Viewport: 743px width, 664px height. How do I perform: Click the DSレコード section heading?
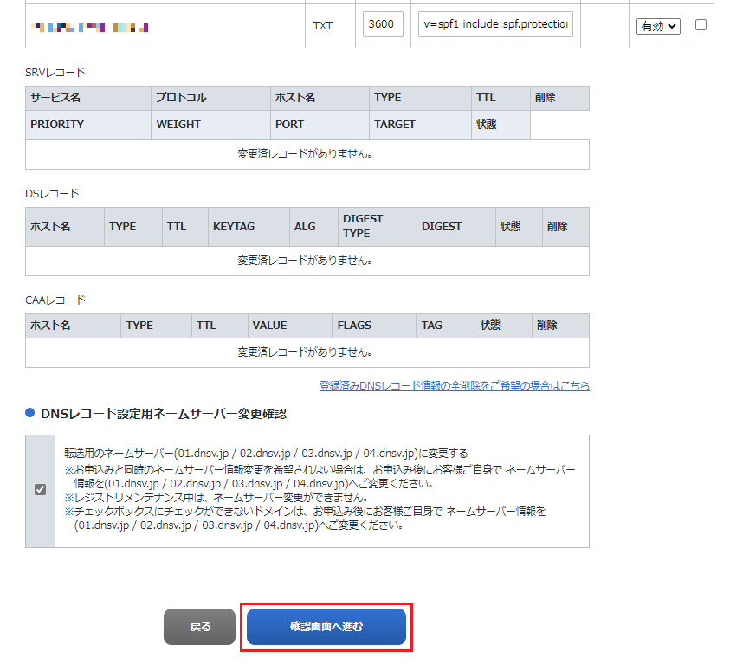tap(52, 194)
